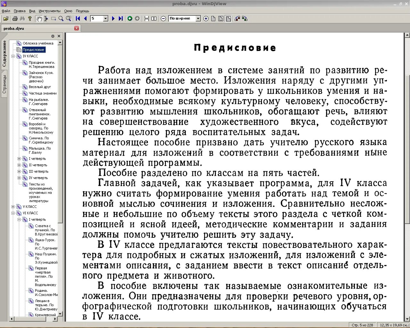Click the fit page icon

(221, 19)
